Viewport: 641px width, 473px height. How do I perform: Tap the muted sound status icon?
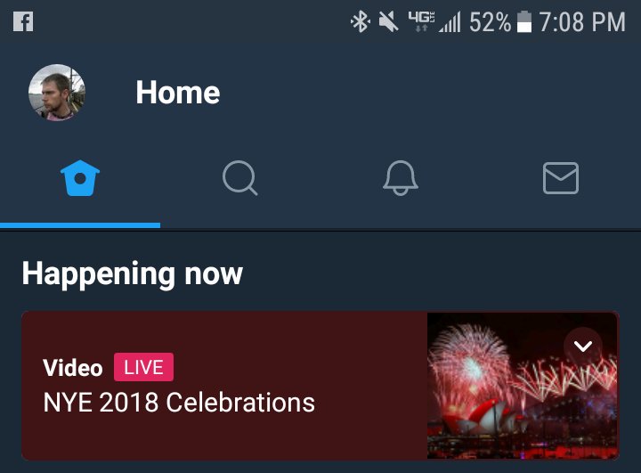(x=388, y=21)
